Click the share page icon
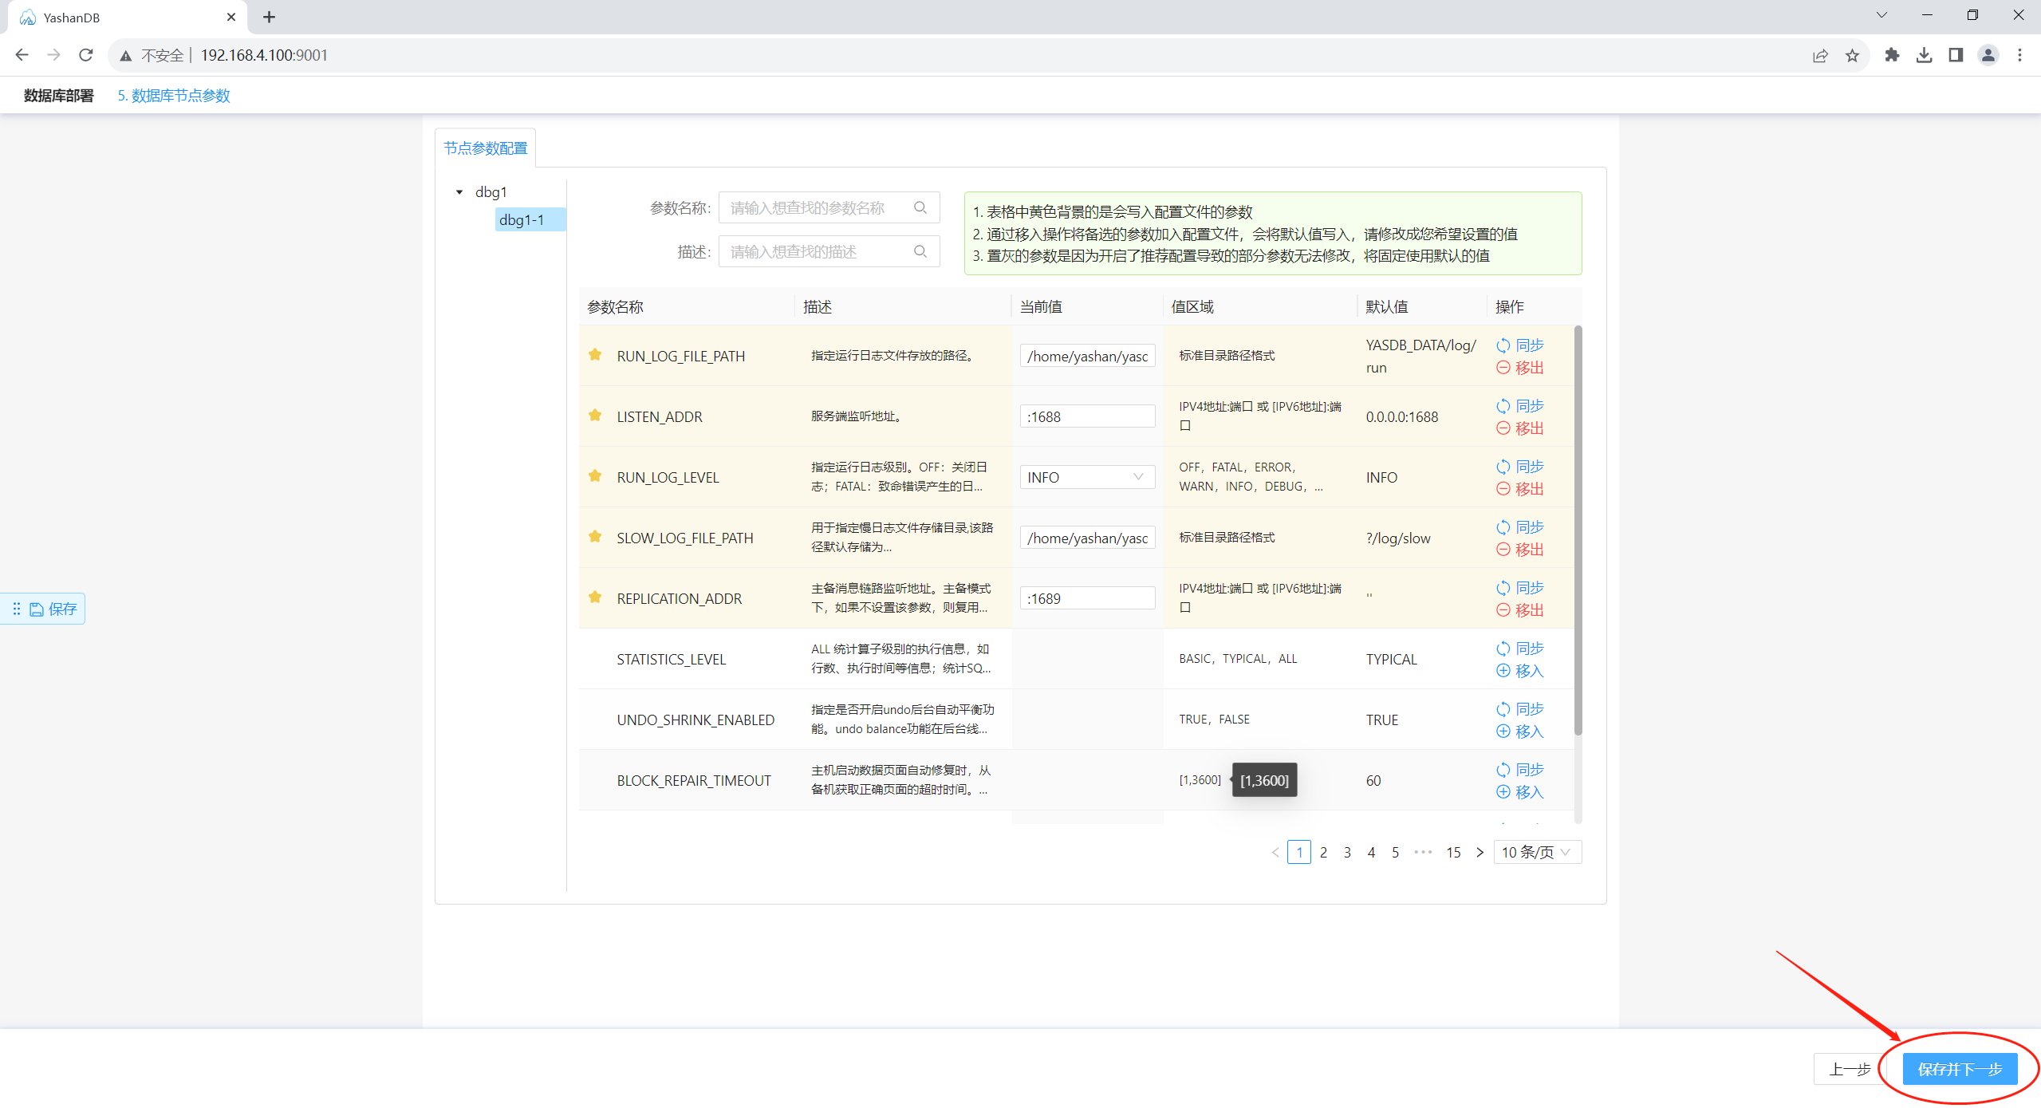Screen dimensions: 2041x1108 coord(1820,55)
